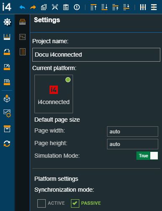This screenshot has width=162, height=211.
Task: Select the i4connected platform tile
Action: pos(54,94)
